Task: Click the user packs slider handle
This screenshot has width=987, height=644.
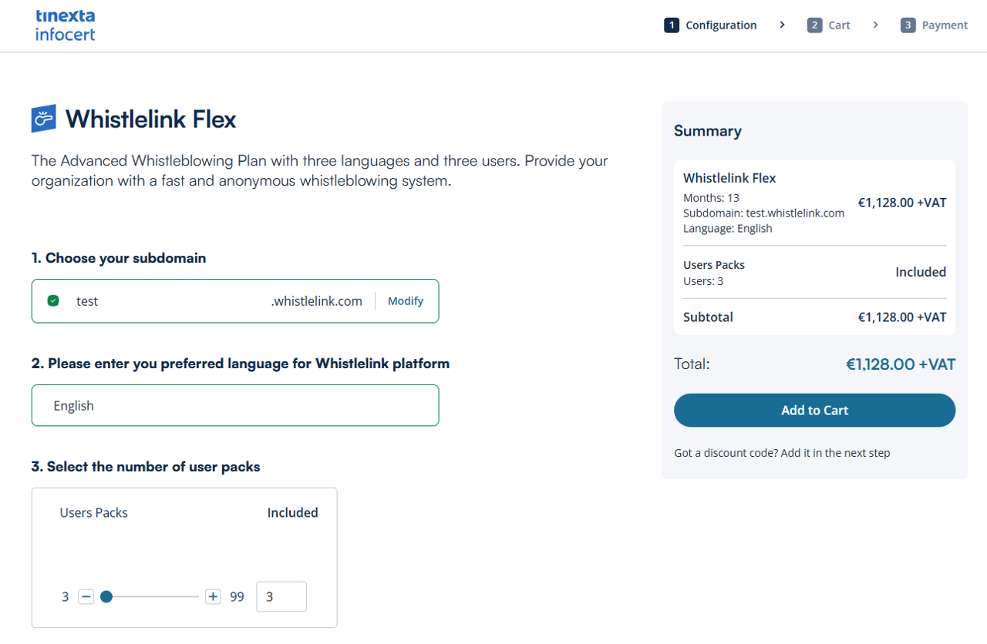Action: 106,596
